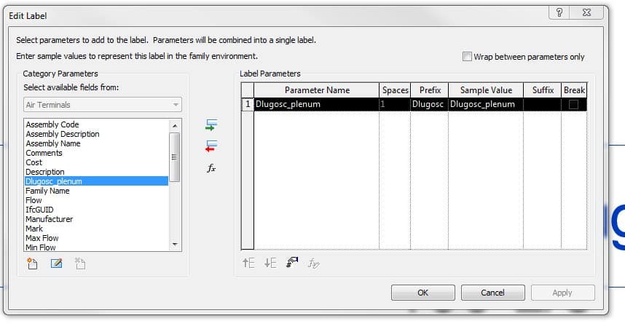Image resolution: width=625 pixels, height=329 pixels.
Task: Select the Manufacturer field
Action: click(95, 219)
